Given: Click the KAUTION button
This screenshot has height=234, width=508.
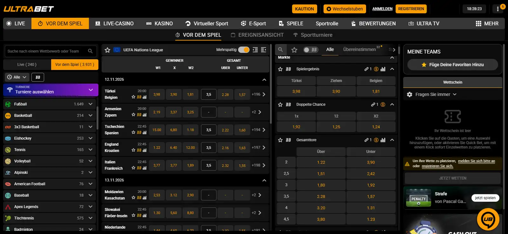Looking at the screenshot, I should click(304, 9).
